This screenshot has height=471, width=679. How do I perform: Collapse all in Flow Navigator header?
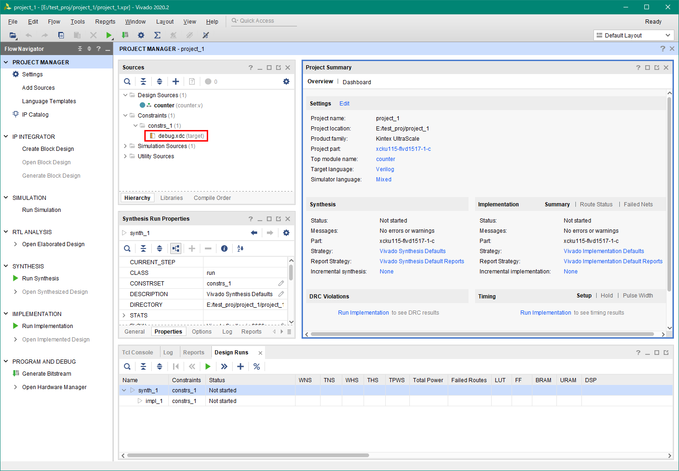(80, 49)
